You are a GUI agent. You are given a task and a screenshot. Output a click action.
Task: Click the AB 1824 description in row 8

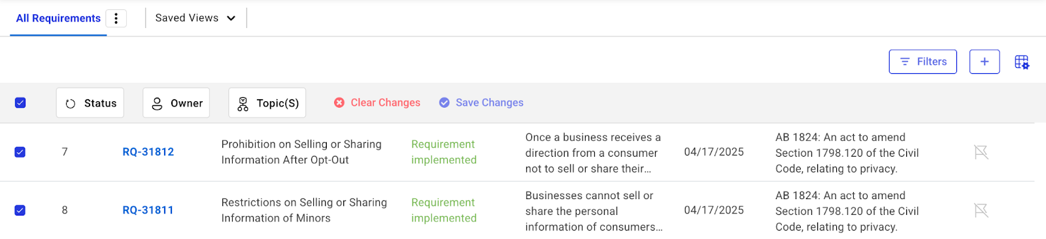click(x=847, y=211)
